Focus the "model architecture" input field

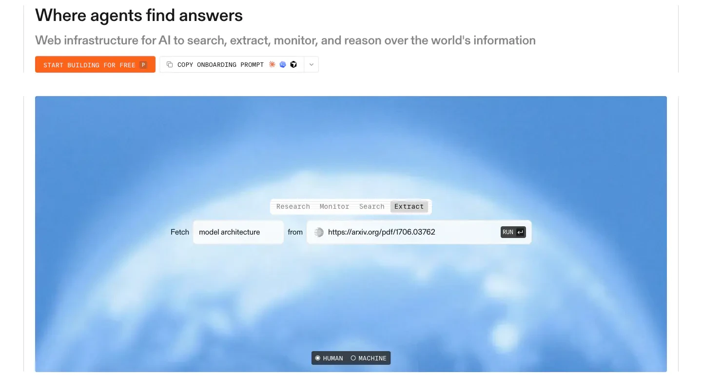pos(238,232)
